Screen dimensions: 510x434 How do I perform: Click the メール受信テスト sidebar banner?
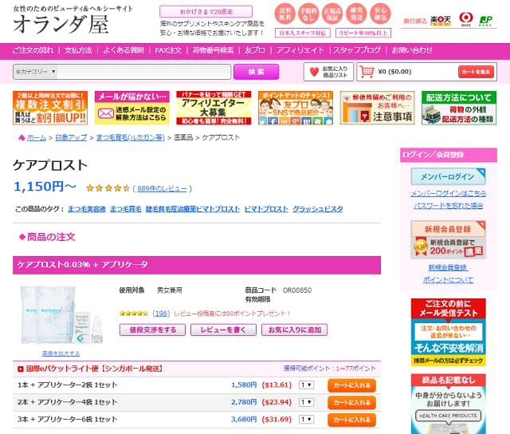click(x=448, y=332)
